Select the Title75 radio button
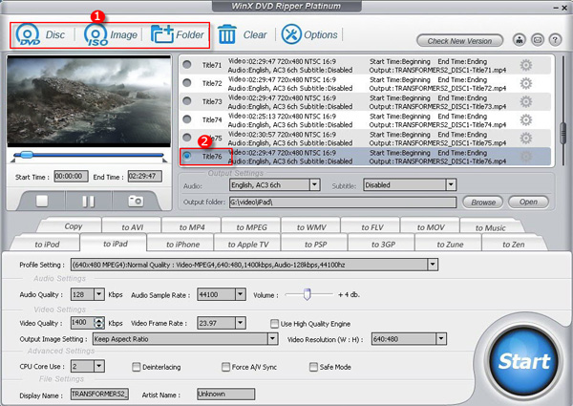 (x=187, y=138)
